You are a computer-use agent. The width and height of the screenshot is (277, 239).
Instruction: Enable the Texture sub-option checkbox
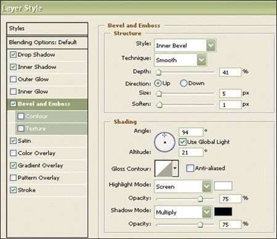[x=21, y=129]
